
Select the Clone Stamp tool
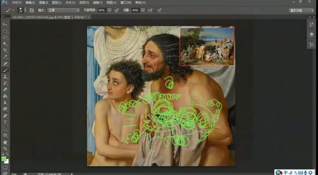tap(5, 77)
